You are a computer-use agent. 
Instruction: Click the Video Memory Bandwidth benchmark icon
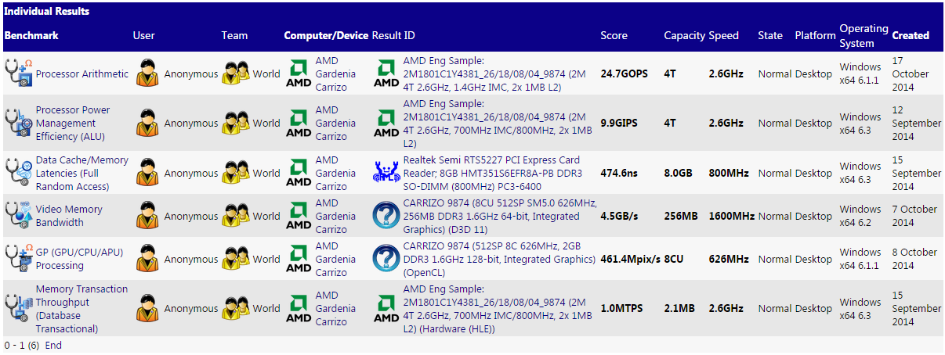pos(18,216)
